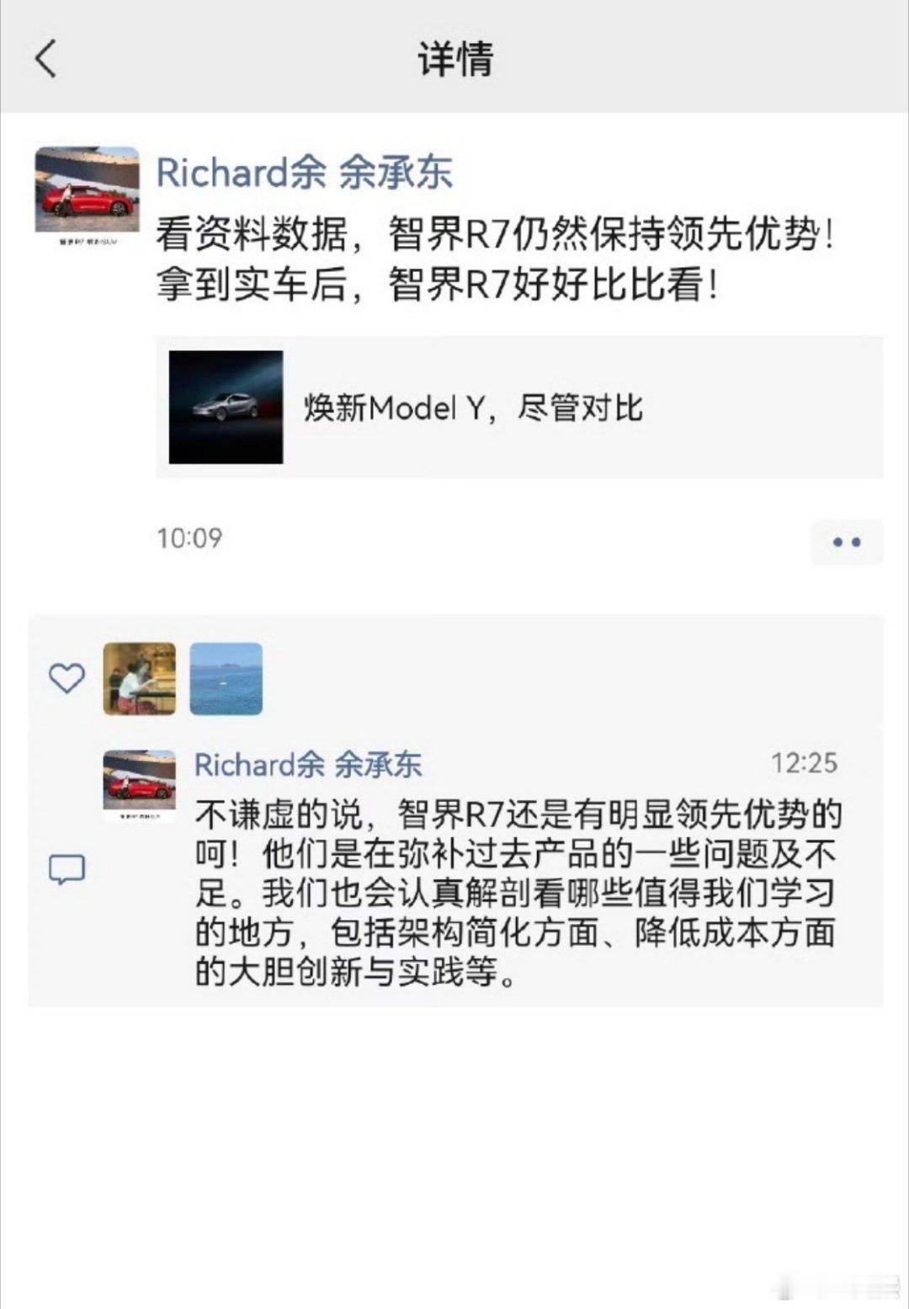Open poster's red car avatar beside the post
This screenshot has height=1309, width=909.
(87, 197)
